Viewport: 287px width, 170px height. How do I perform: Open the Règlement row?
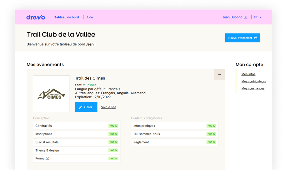[x=175, y=142]
